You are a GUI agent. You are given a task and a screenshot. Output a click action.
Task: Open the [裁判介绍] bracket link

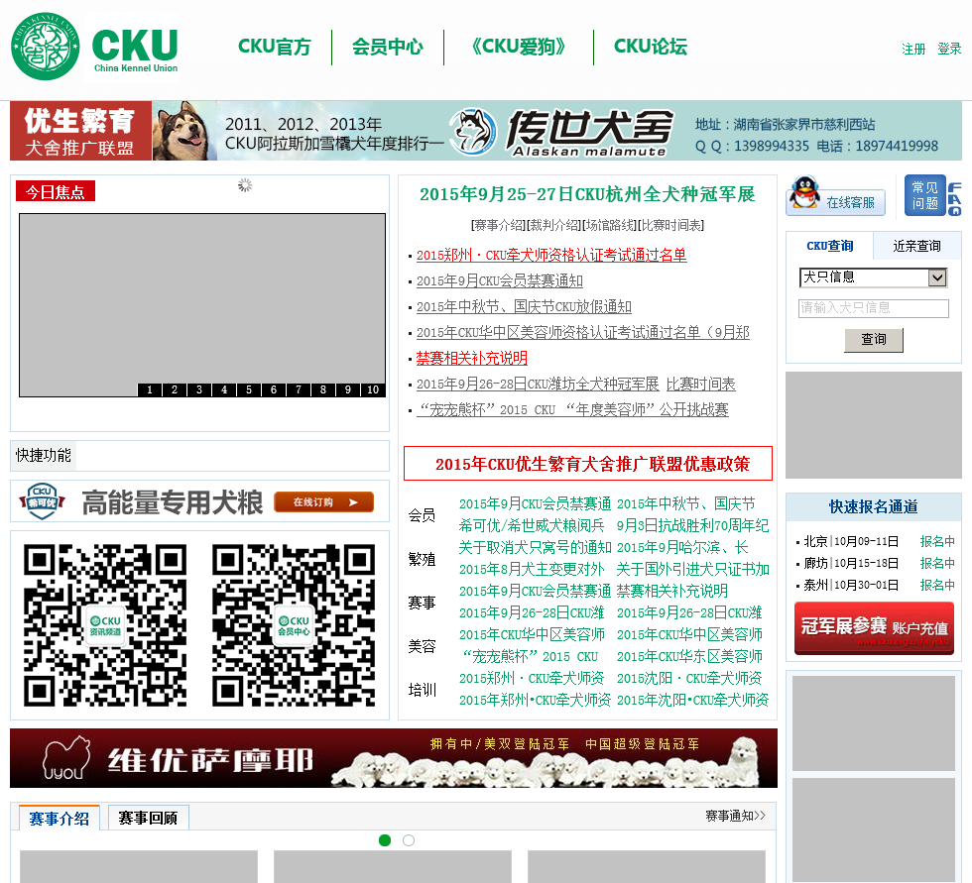tap(554, 225)
